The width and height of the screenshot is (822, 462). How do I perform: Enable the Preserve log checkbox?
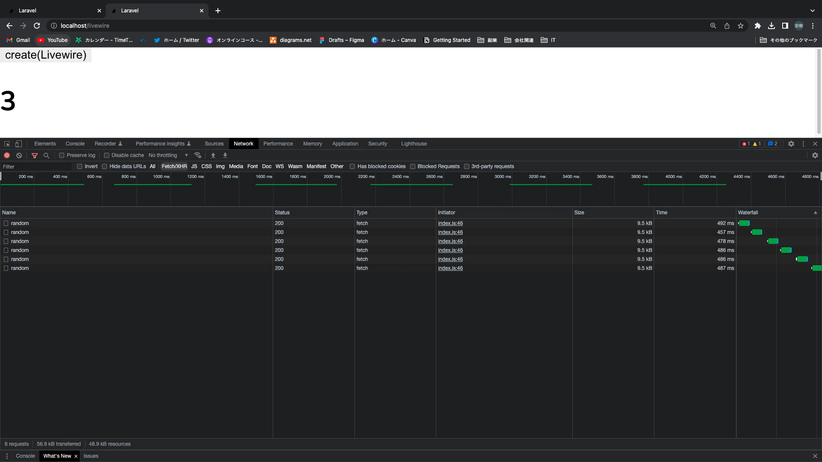[62, 155]
